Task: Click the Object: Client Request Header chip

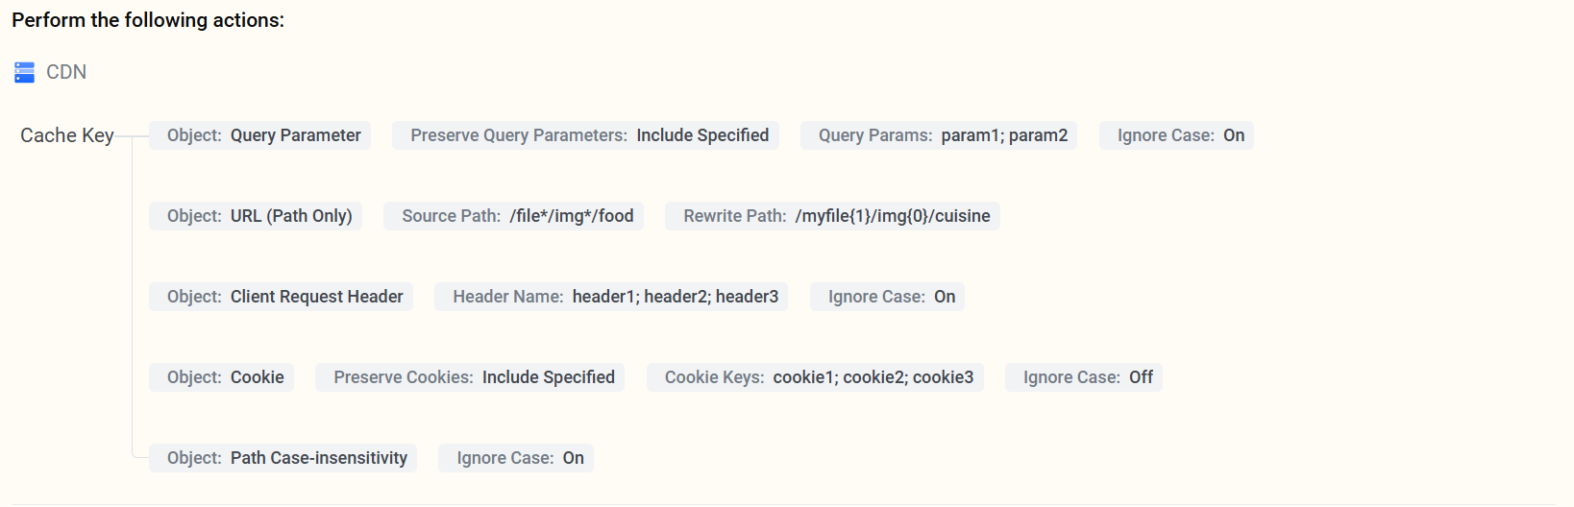Action: click(x=281, y=297)
